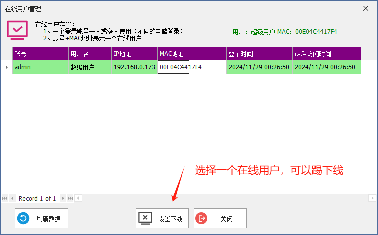Viewport: 378px width, 235px height.
Task: Click the row indicator arrow for admin
Action: pos(7,67)
